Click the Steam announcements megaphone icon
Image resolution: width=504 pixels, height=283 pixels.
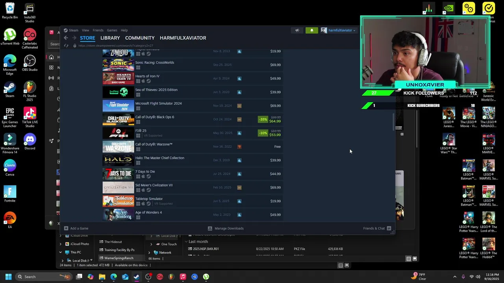pyautogui.click(x=297, y=30)
